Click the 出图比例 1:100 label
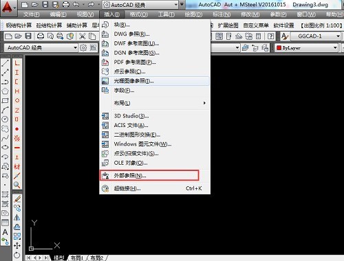The image size is (344, 261). tap(321, 25)
